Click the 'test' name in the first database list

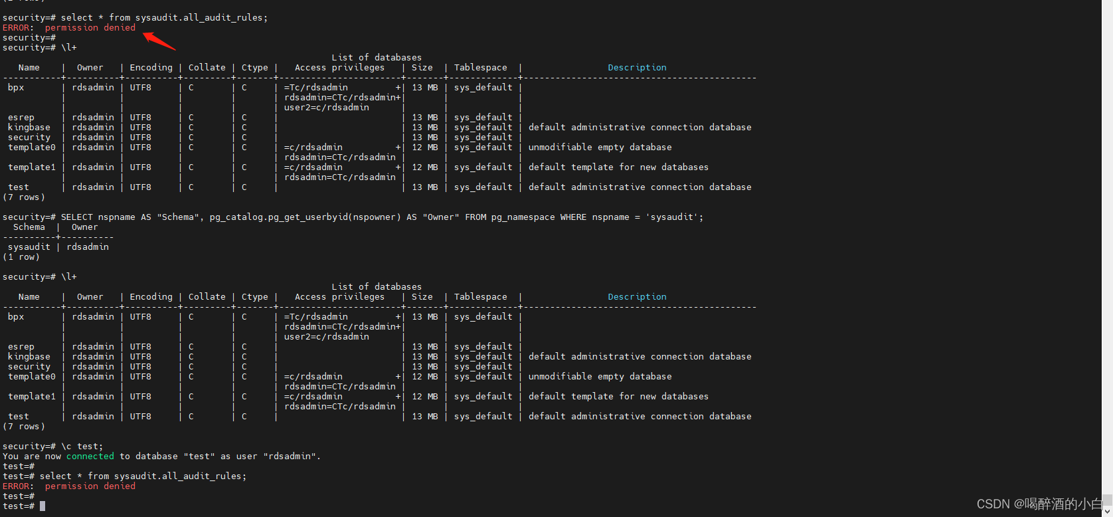coord(19,187)
